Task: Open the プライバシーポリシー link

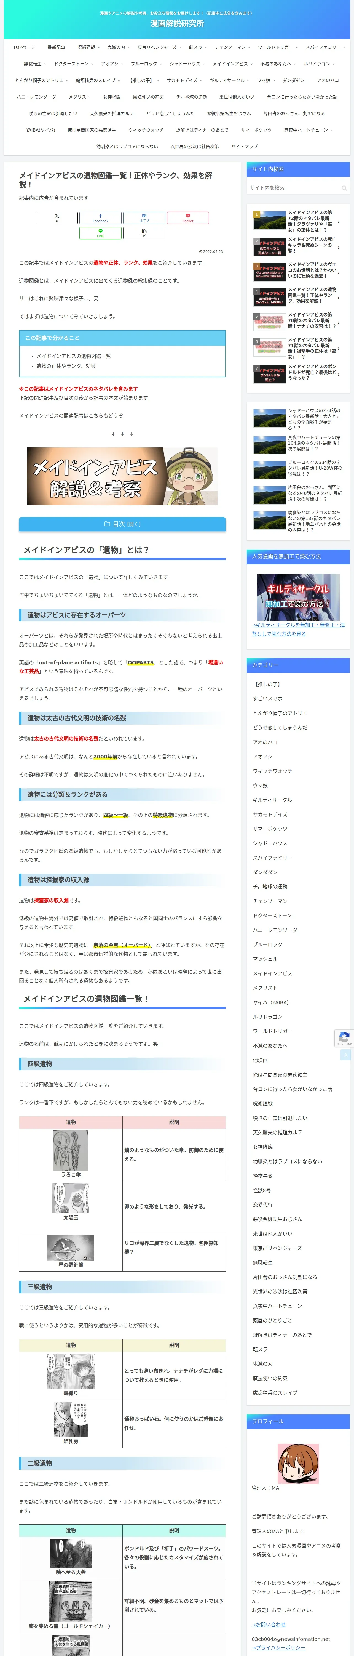Action: pyautogui.click(x=278, y=1648)
